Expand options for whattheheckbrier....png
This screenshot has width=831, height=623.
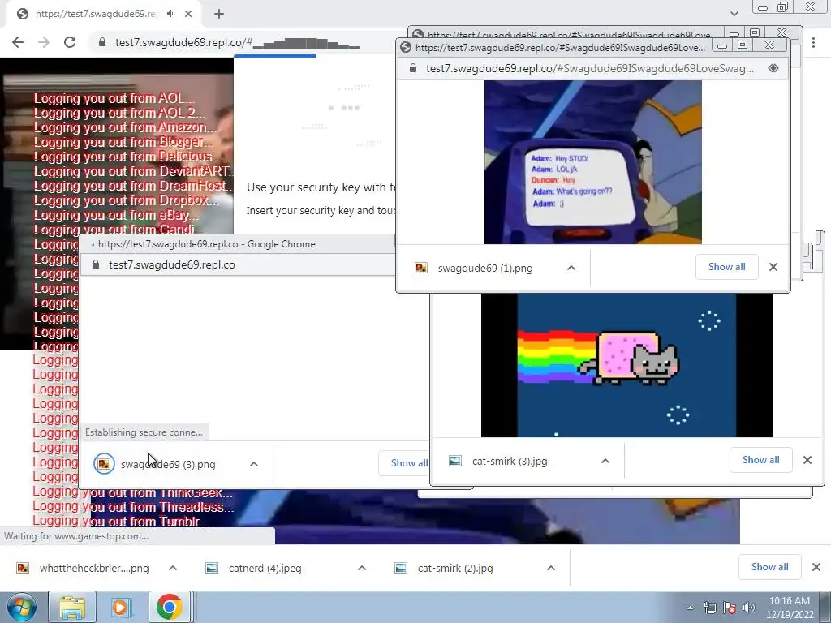click(173, 568)
